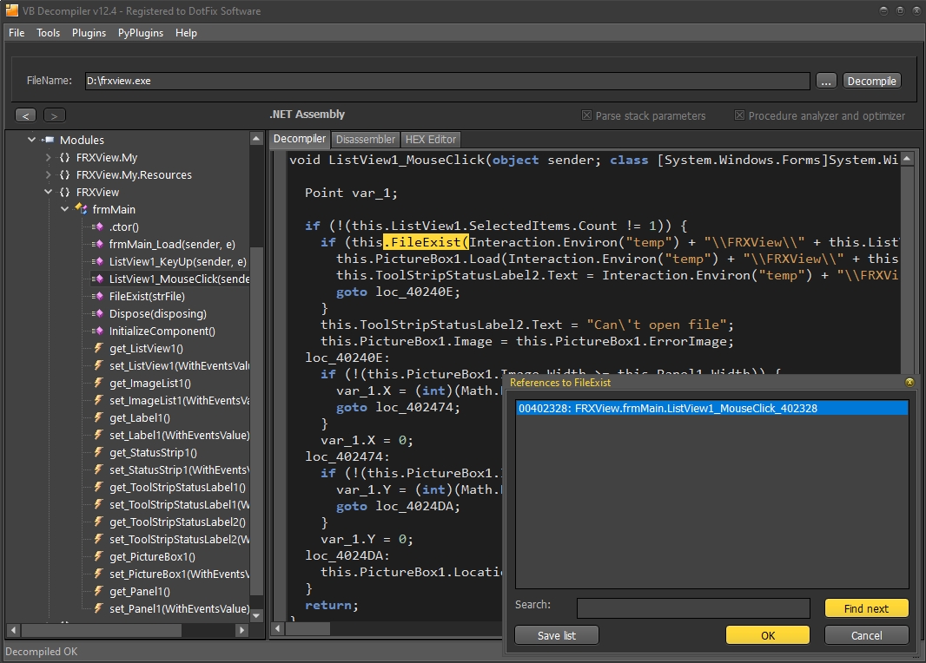The height and width of the screenshot is (663, 926).
Task: Select get_ToolStripStatusLabel1() tree item
Action: coord(177,487)
